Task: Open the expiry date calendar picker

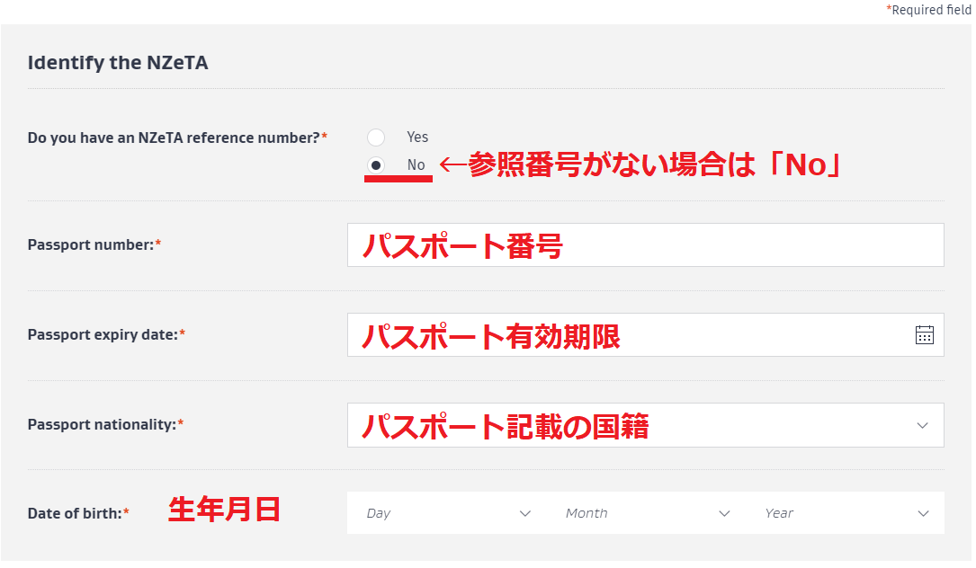Action: click(925, 335)
